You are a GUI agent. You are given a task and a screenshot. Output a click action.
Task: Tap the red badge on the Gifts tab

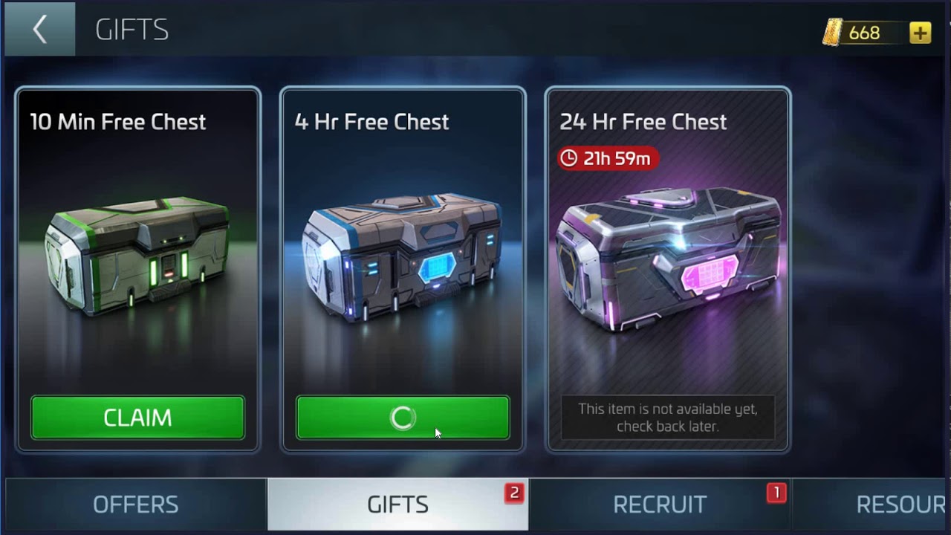[513, 493]
